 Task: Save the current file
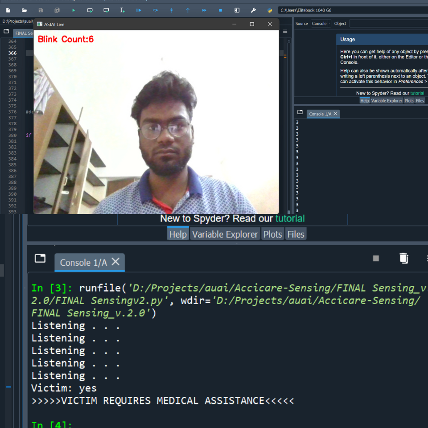[x=41, y=10]
